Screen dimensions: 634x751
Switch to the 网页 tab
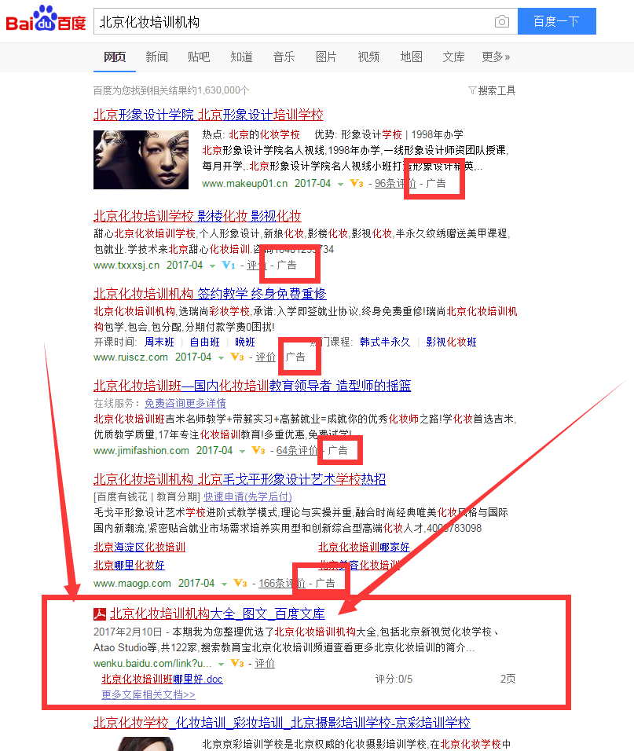point(115,57)
